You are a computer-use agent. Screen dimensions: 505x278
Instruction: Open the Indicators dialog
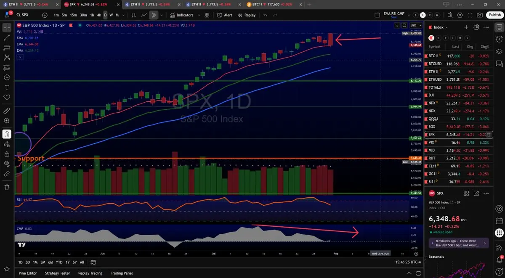[x=182, y=15]
